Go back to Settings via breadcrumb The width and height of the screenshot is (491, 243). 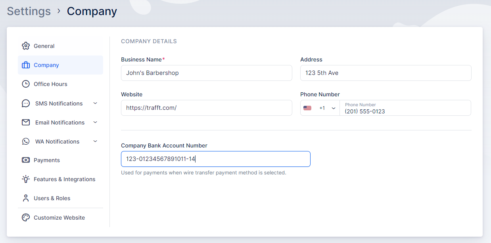coord(29,11)
